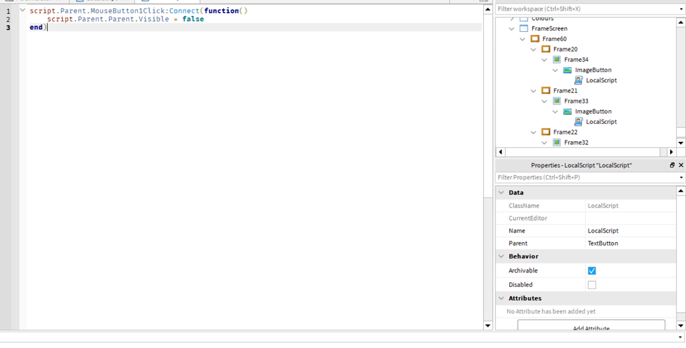This screenshot has height=348, width=686.
Task: Click the 'function' keyword on line 1
Action: (221, 11)
